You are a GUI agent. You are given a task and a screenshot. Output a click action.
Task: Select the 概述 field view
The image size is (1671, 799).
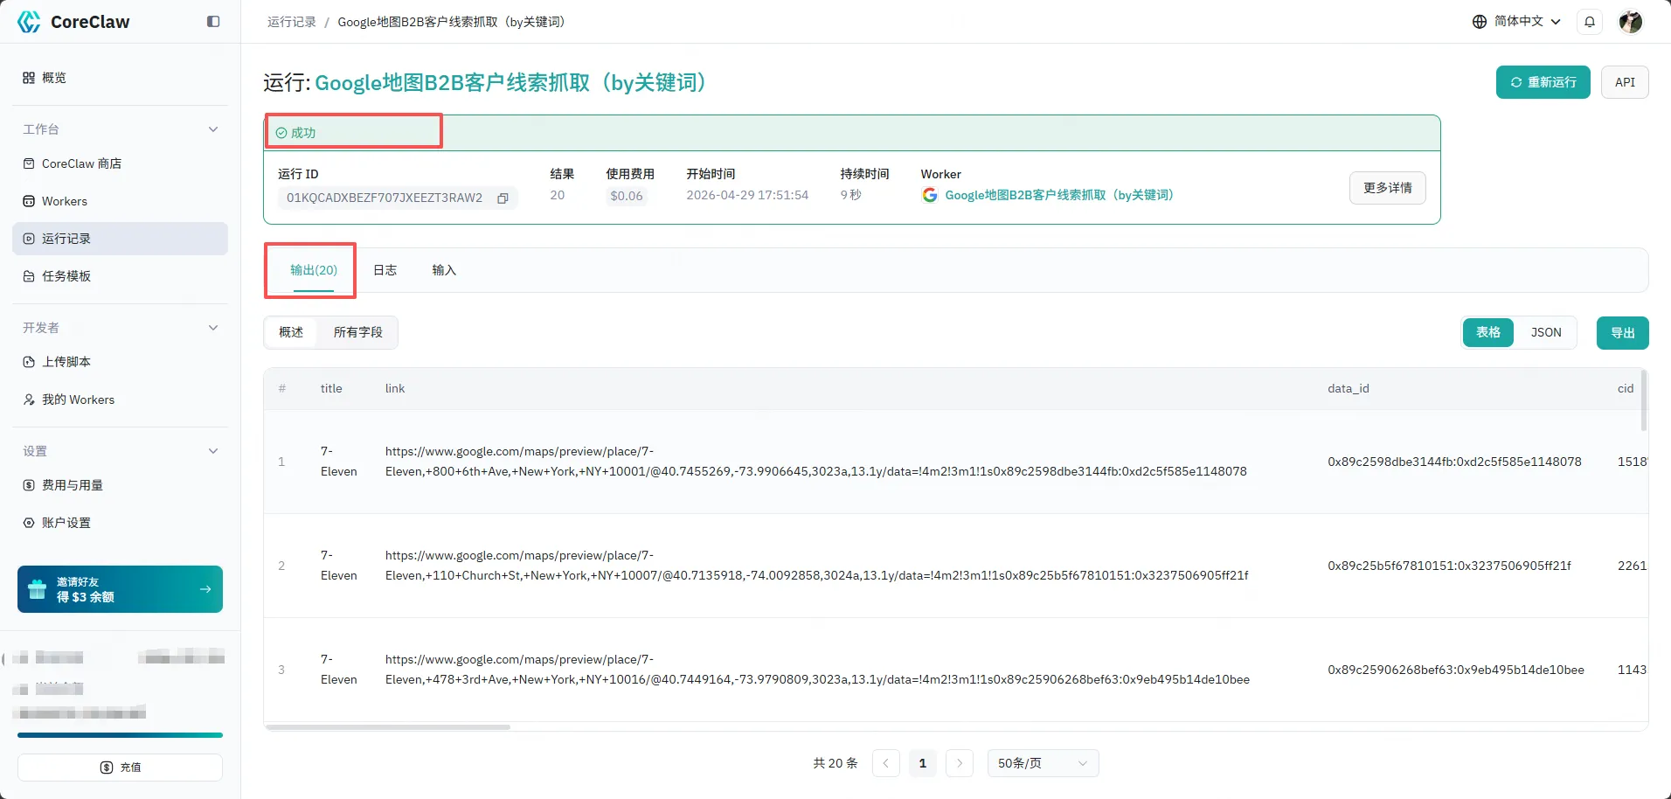click(291, 332)
